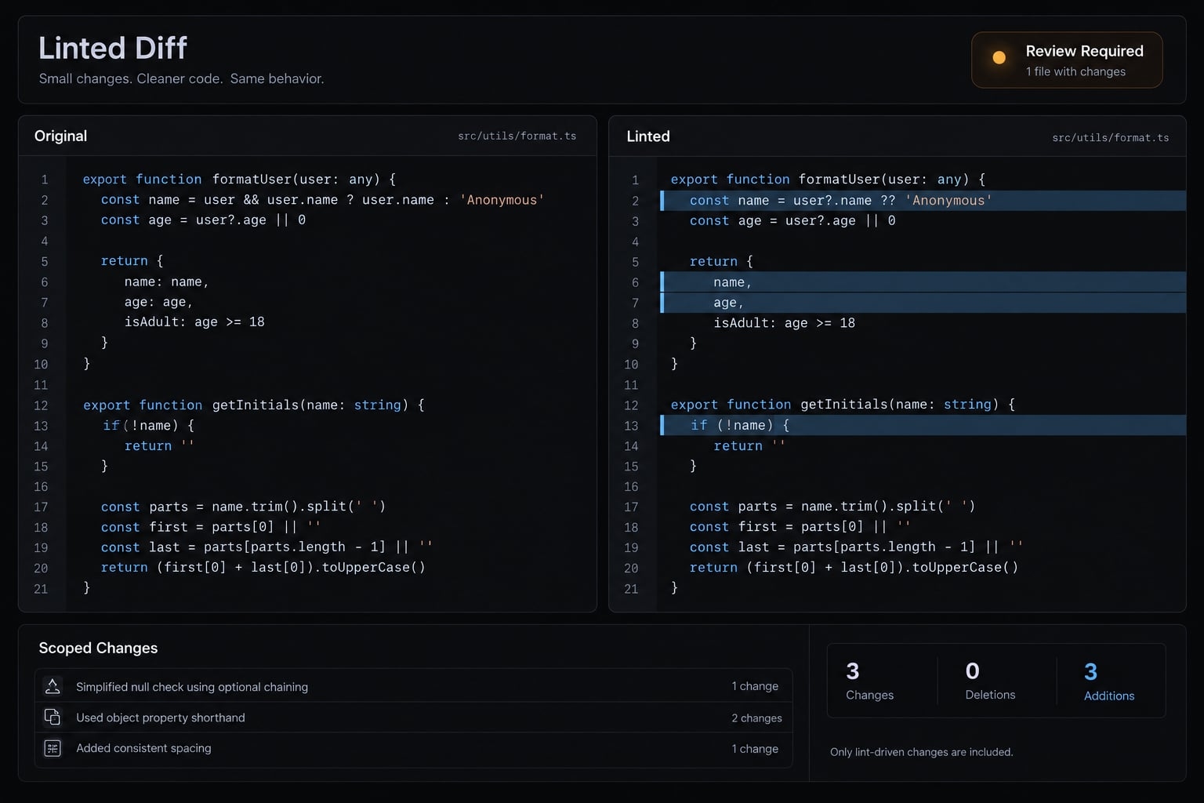Click 'Only lint-driven changes are included.' note

click(x=921, y=752)
